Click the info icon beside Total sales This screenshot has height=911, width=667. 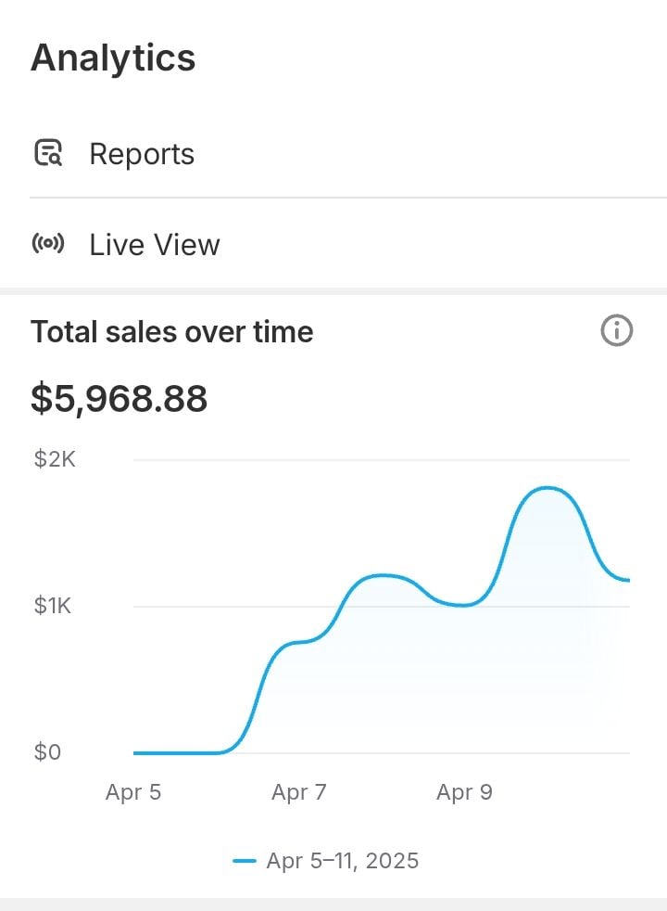click(x=616, y=330)
